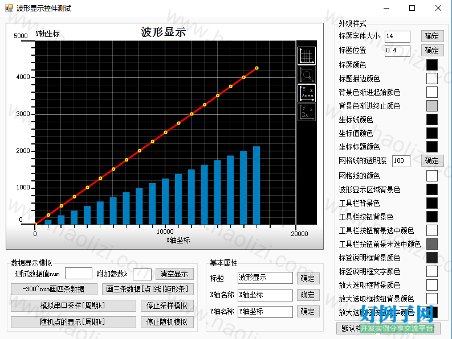This screenshot has height=339, width=452.
Task: Open the 坐标标题颜色 color swatch
Action: coord(432,147)
